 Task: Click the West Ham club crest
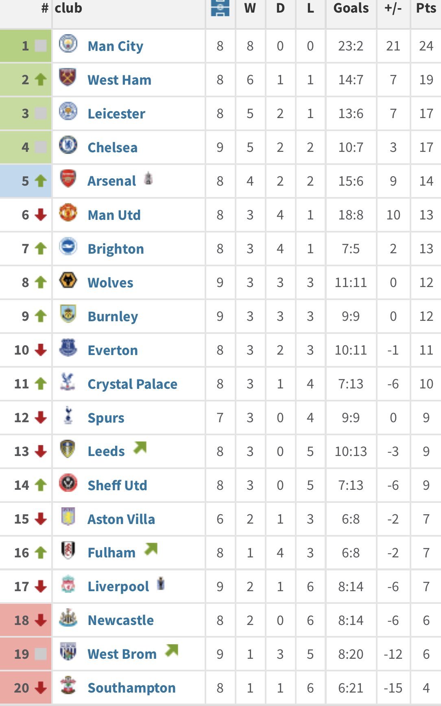pyautogui.click(x=68, y=77)
